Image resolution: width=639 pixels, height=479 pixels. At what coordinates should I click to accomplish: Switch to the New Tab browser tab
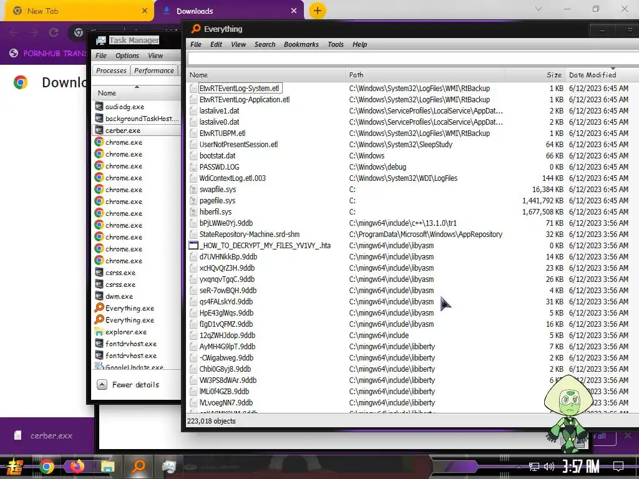(x=79, y=11)
